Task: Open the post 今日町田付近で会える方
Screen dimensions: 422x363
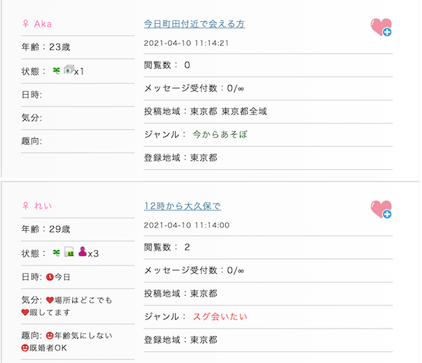Action: pyautogui.click(x=194, y=24)
